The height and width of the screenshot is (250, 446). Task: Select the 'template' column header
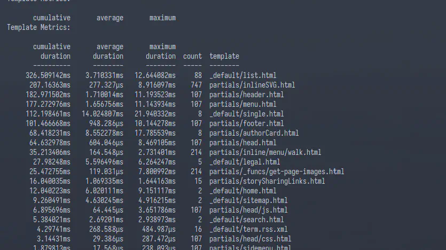(224, 56)
